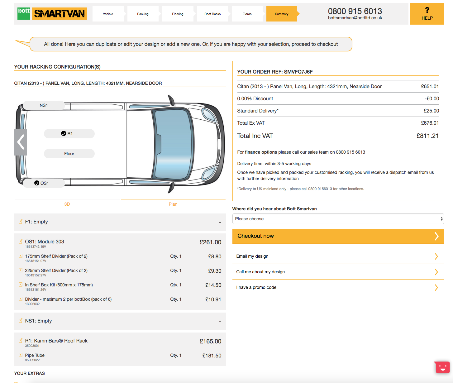Delete the In Shelf Box Kit item
The image size is (453, 383).
[21, 285]
